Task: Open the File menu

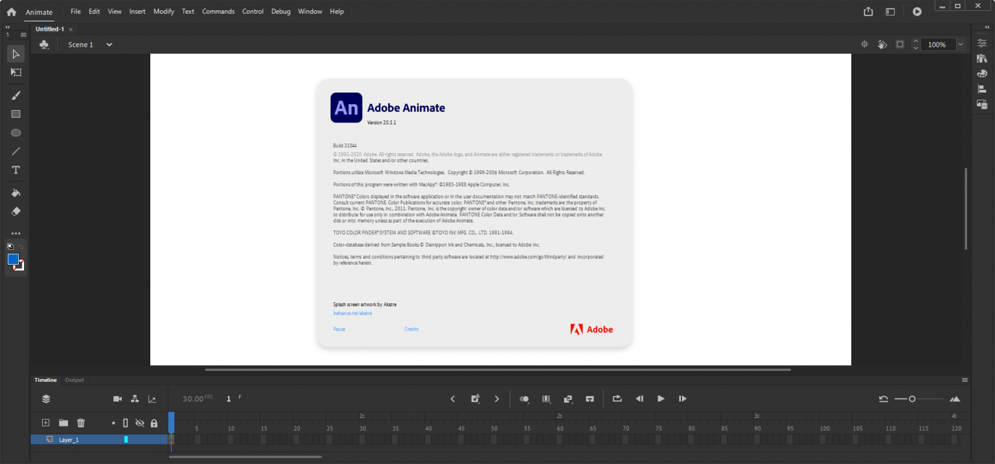Action: pyautogui.click(x=76, y=12)
